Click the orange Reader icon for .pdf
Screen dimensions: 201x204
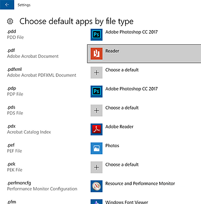pyautogui.click(x=96, y=54)
